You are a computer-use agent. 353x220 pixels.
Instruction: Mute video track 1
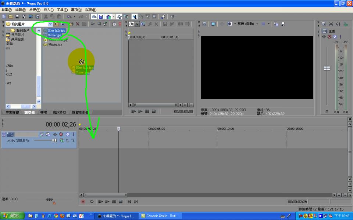(x=67, y=135)
